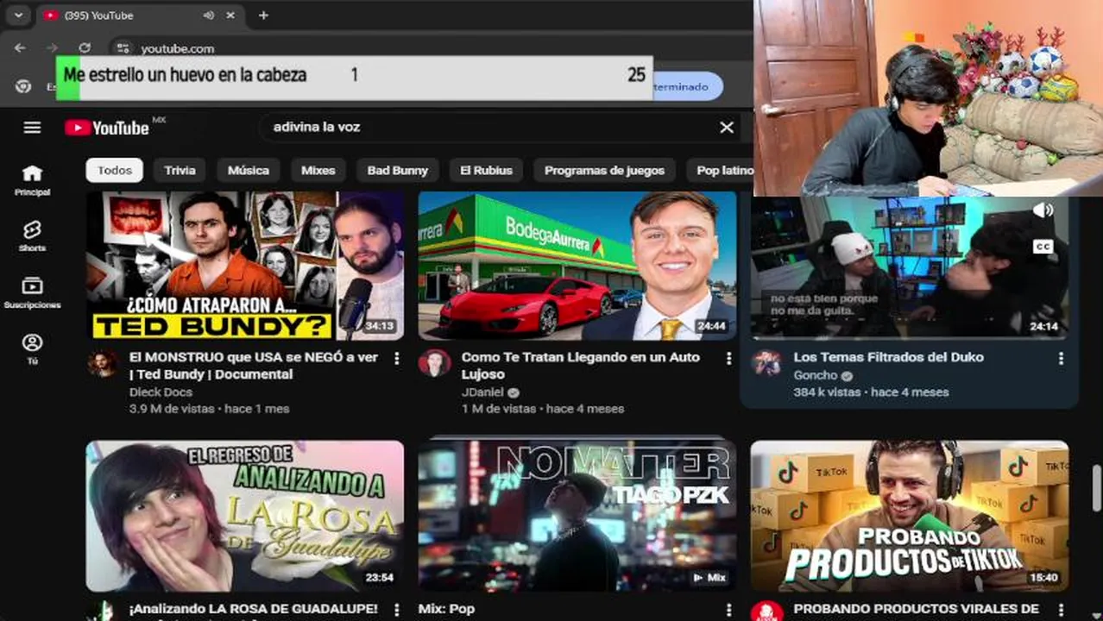Open the Dieck Docs channel name

pyautogui.click(x=161, y=392)
